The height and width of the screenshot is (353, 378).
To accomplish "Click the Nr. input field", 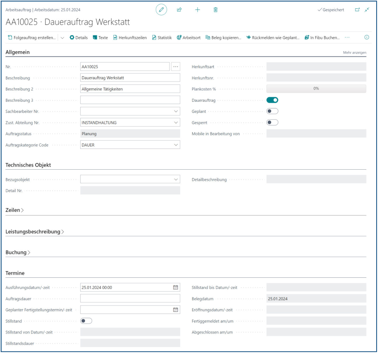I will (x=125, y=67).
